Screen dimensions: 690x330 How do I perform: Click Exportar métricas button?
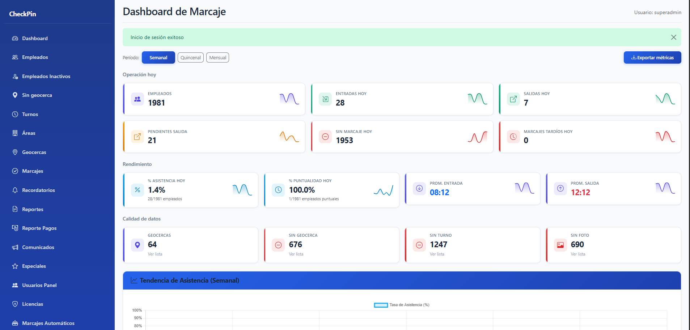pos(652,57)
